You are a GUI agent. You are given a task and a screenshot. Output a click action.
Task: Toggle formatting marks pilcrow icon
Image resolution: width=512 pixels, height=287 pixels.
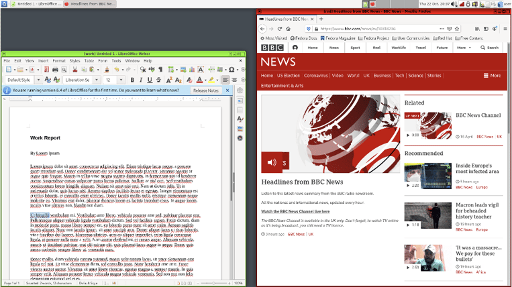160,70
